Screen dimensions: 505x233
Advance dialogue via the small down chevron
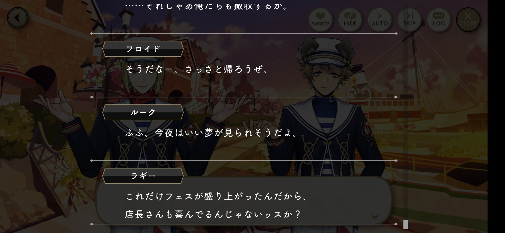(x=375, y=217)
